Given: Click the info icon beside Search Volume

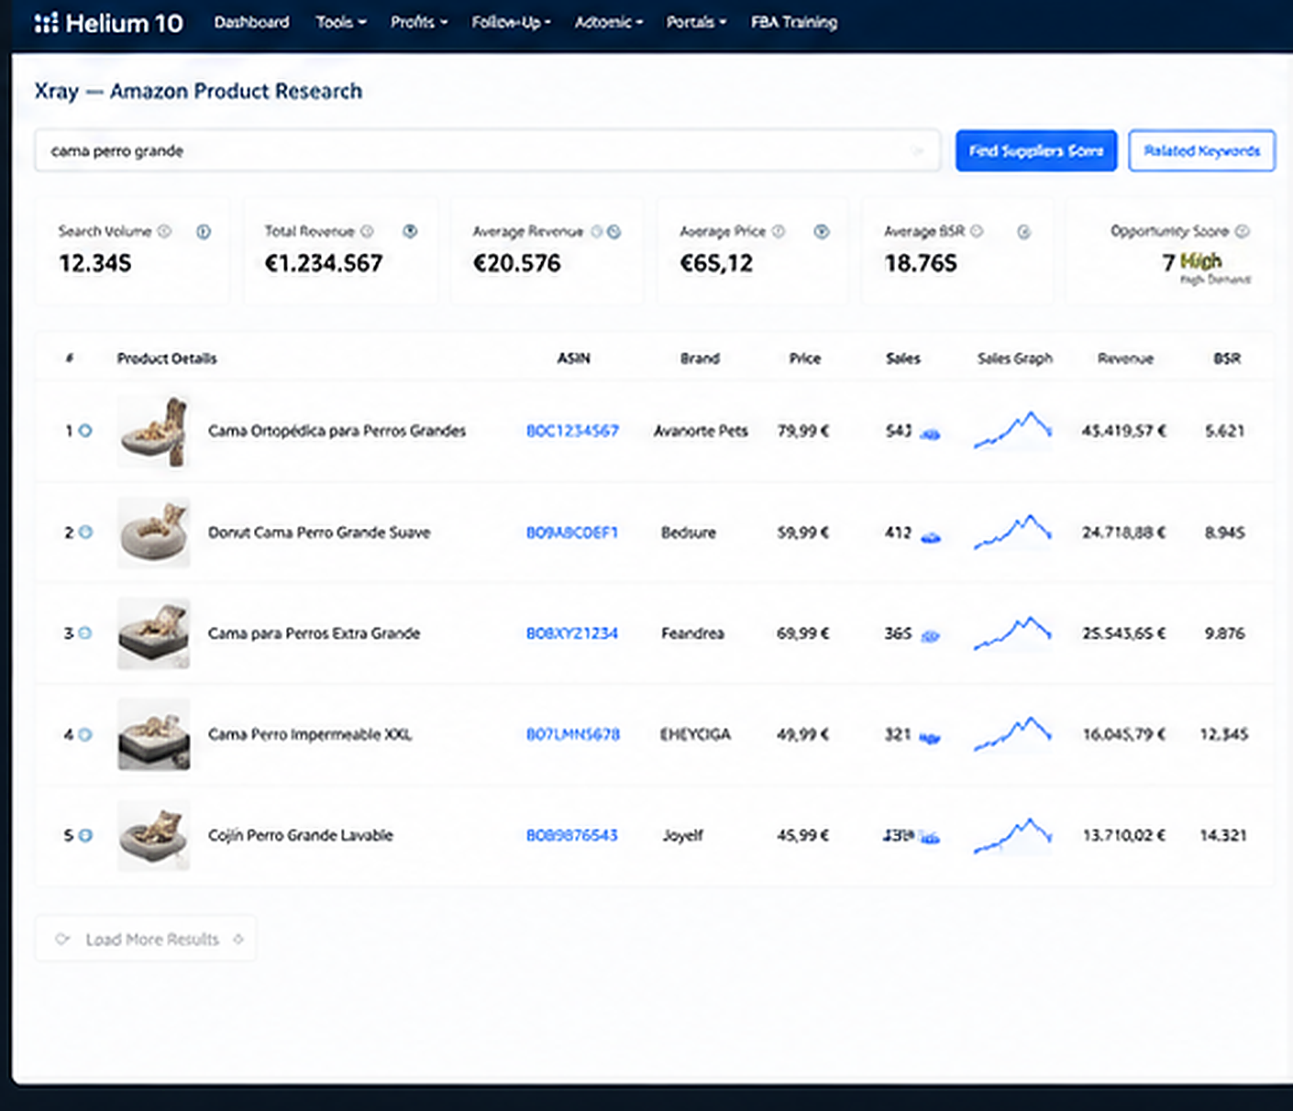Looking at the screenshot, I should pos(164,231).
